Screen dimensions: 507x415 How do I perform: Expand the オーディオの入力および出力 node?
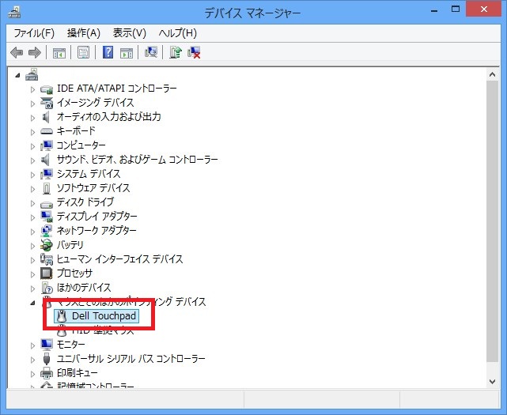point(32,118)
